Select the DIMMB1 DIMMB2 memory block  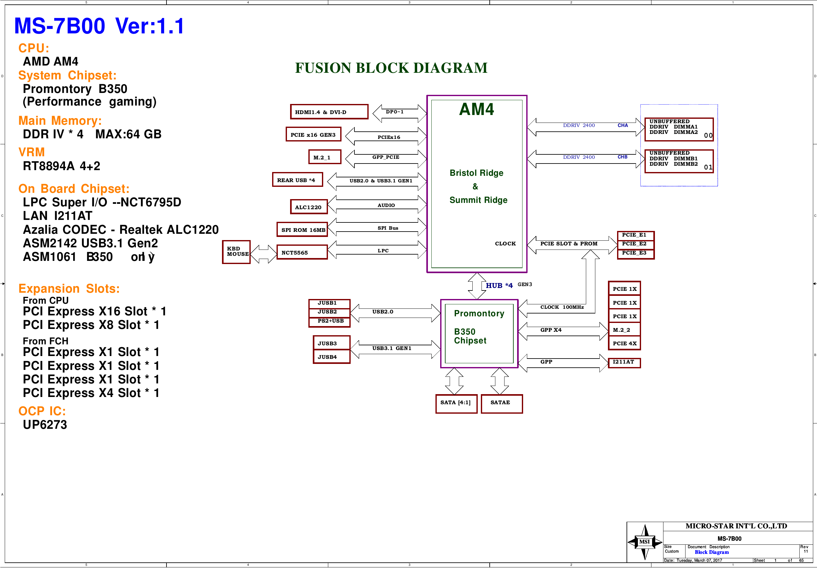679,161
